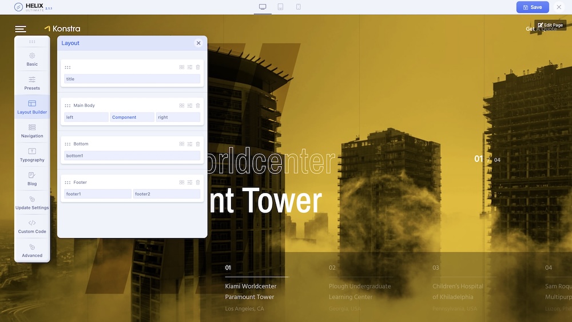Screen dimensions: 572x322
Task: Select the title column
Action: [132, 79]
